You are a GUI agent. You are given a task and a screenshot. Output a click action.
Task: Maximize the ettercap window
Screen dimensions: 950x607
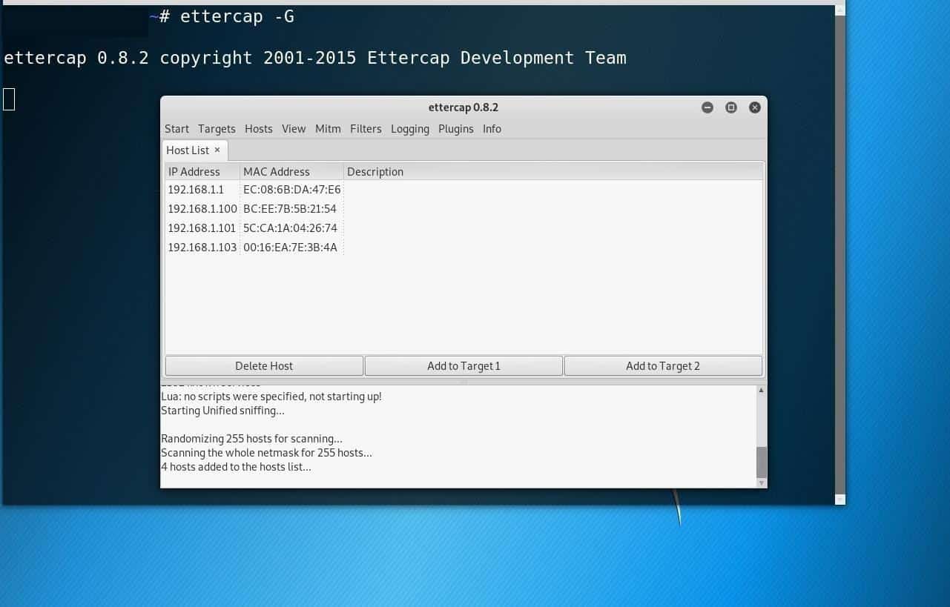[x=731, y=107]
